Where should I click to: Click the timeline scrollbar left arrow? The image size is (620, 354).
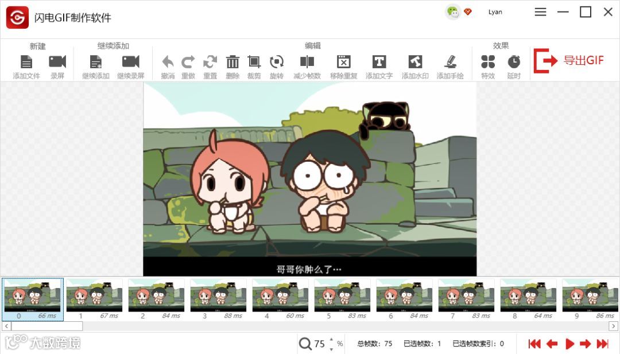click(x=6, y=326)
